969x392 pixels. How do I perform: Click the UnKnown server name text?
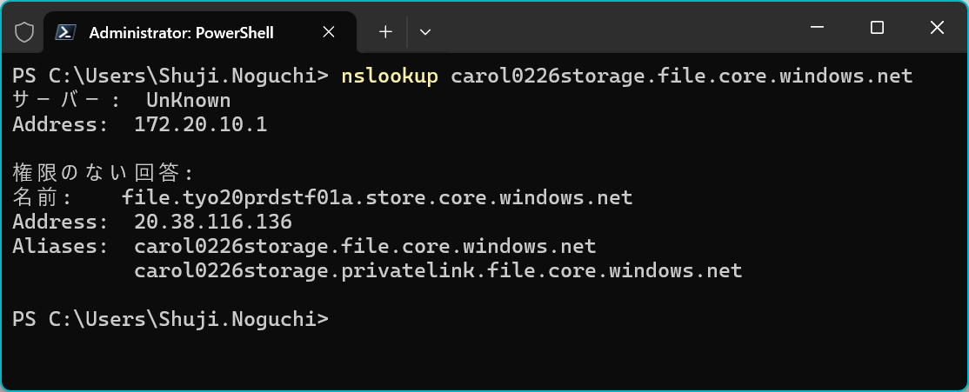[x=188, y=101]
